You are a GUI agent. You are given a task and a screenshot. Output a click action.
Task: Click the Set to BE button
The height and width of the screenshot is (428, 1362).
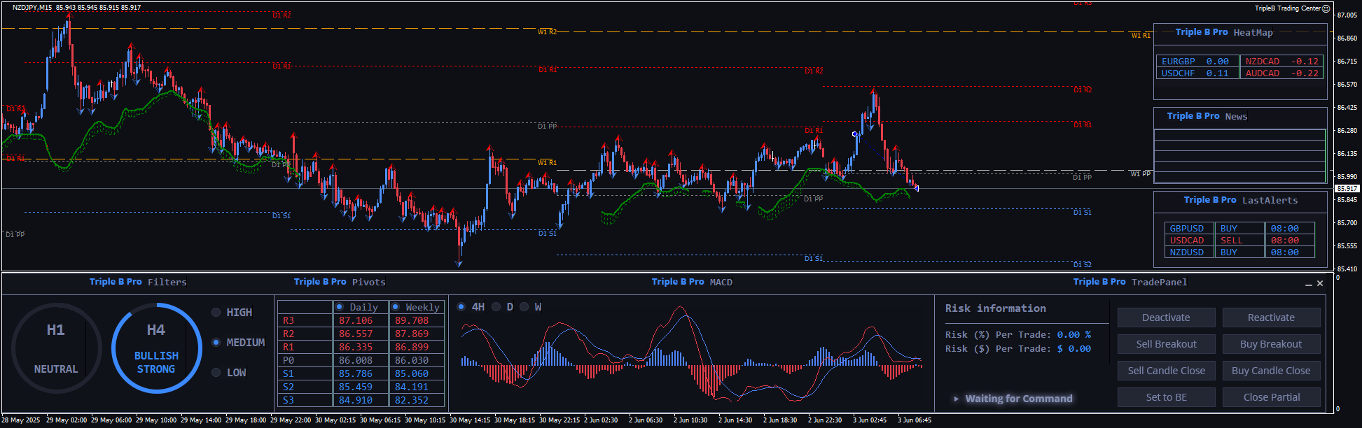[x=1166, y=397]
